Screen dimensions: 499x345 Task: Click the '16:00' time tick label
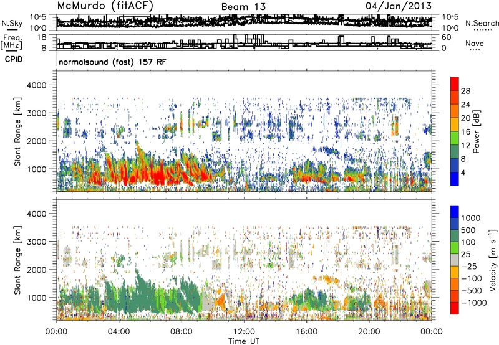click(x=306, y=332)
